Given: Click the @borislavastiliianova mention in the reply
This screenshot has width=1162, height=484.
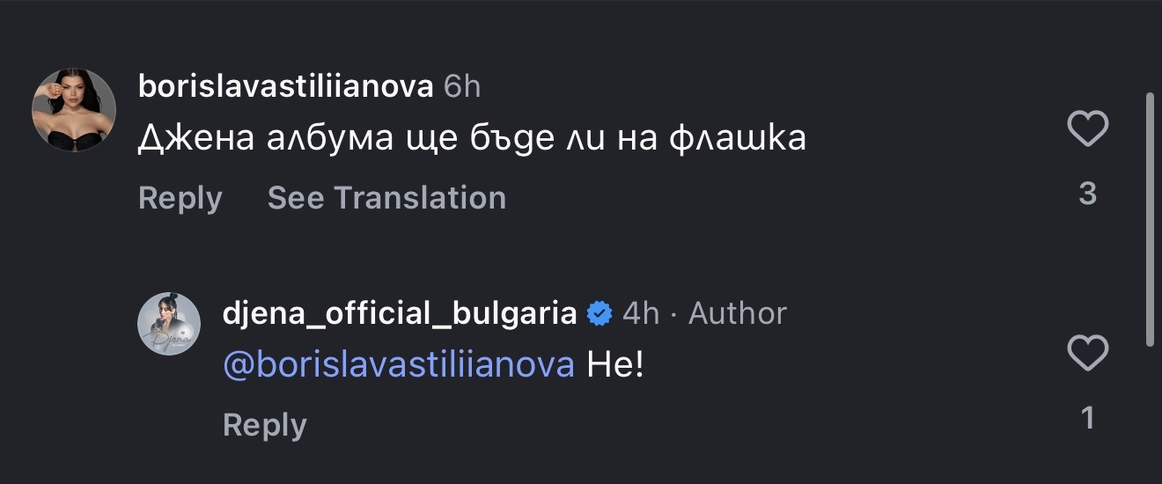Looking at the screenshot, I should coord(399,364).
